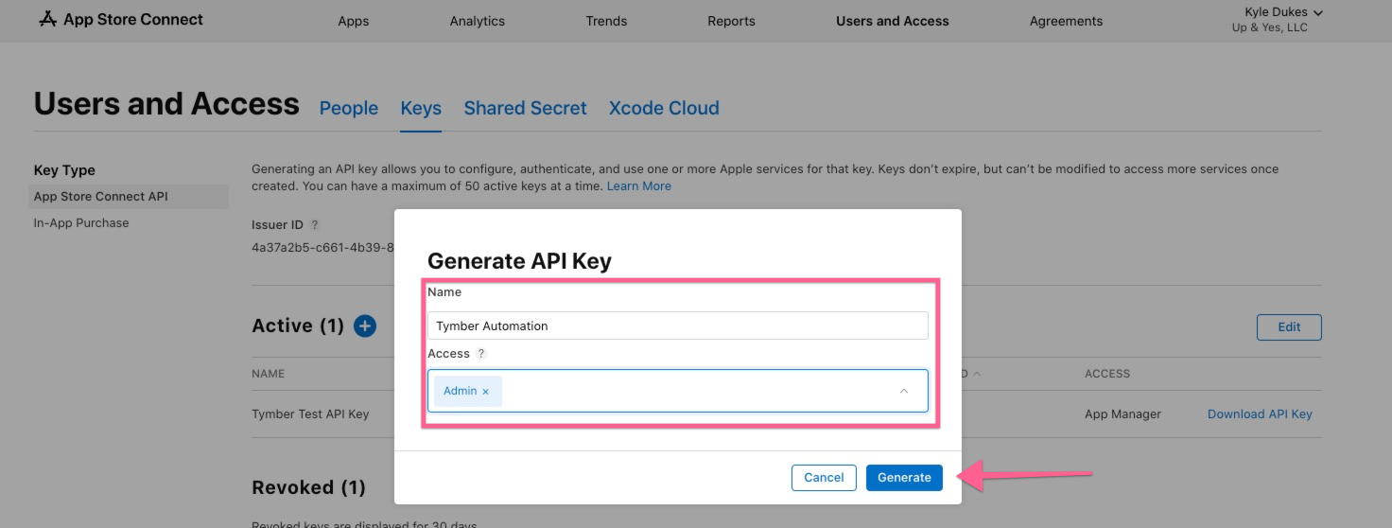
Task: Open the Apps menu item
Action: point(354,21)
